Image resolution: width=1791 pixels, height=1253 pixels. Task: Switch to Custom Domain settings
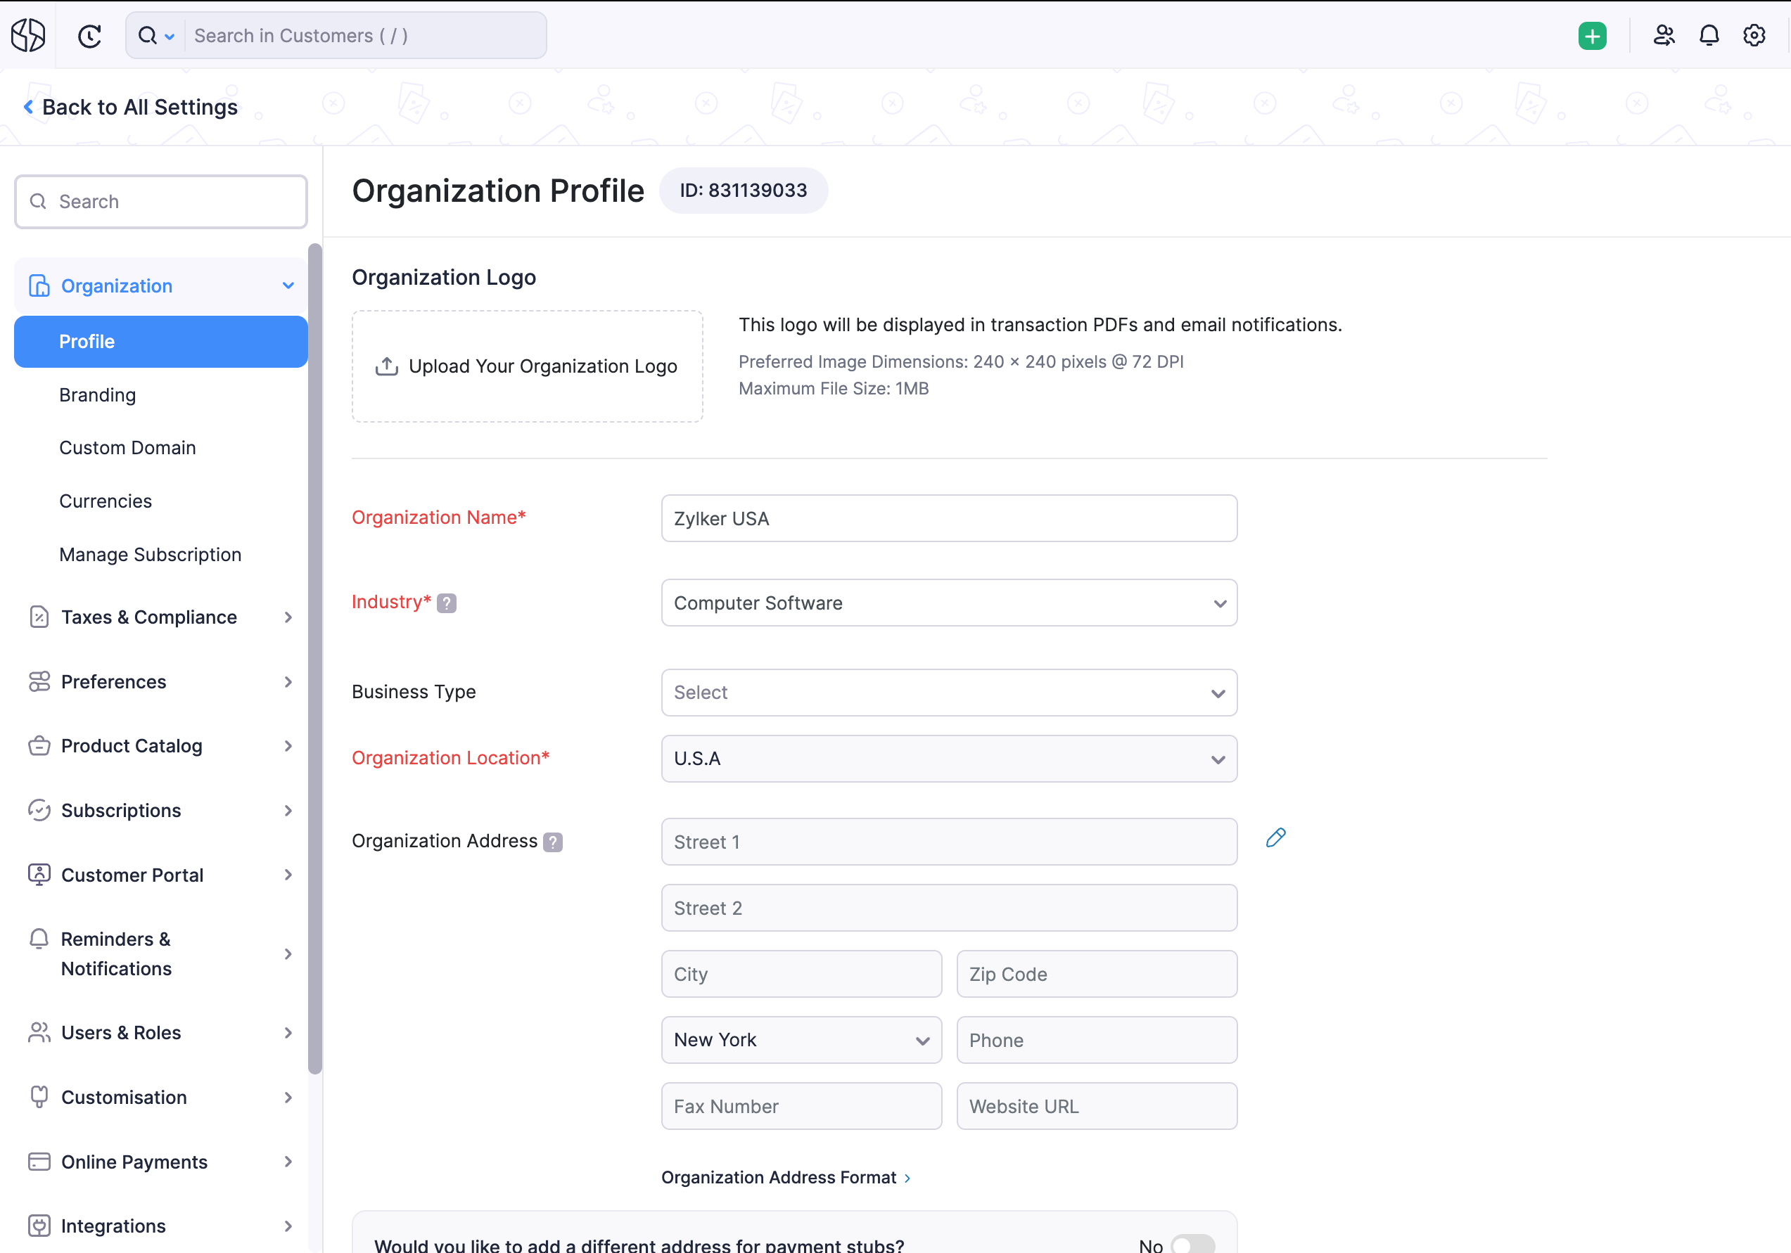pyautogui.click(x=127, y=446)
